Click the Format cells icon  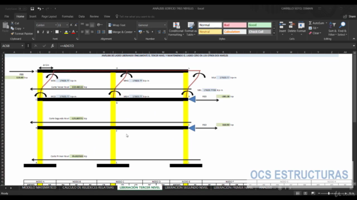(301, 28)
